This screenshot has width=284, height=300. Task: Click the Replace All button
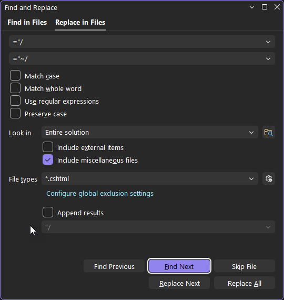[245, 283]
